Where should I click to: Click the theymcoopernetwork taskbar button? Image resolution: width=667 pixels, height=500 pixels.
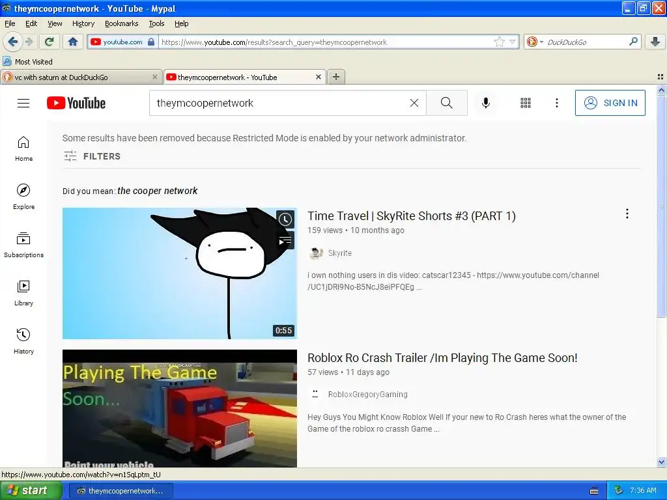click(x=121, y=491)
